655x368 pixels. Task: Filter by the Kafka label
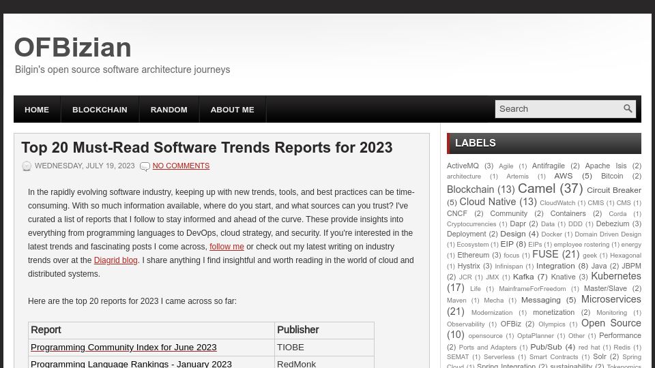pos(523,277)
